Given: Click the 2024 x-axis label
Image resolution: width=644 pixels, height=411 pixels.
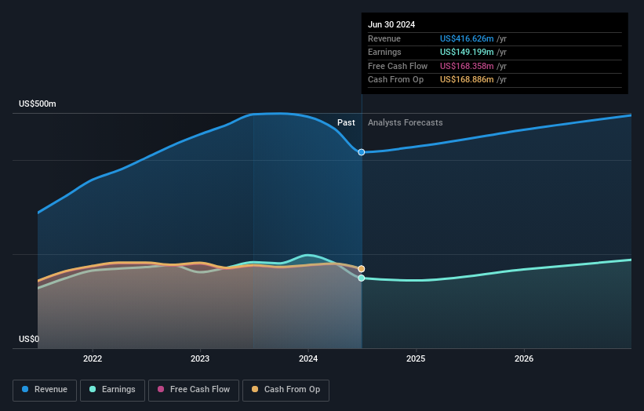Looking at the screenshot, I should point(308,358).
